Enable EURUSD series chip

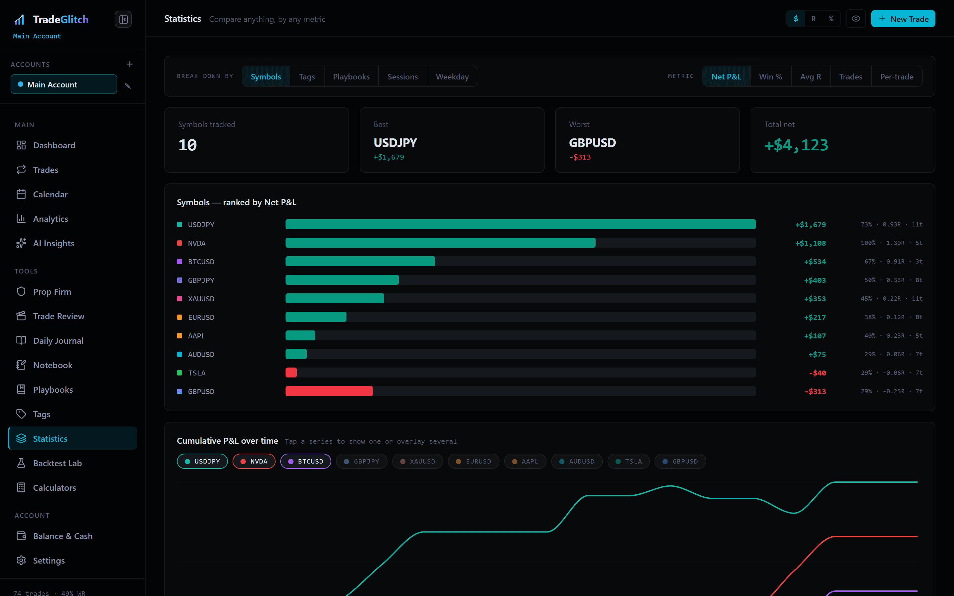473,461
